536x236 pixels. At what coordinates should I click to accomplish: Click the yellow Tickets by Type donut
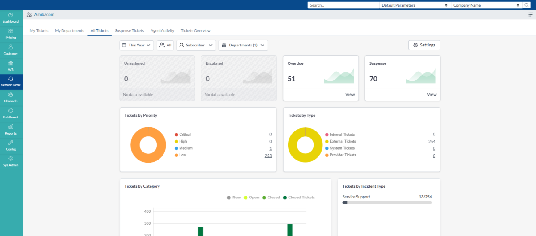(x=305, y=145)
